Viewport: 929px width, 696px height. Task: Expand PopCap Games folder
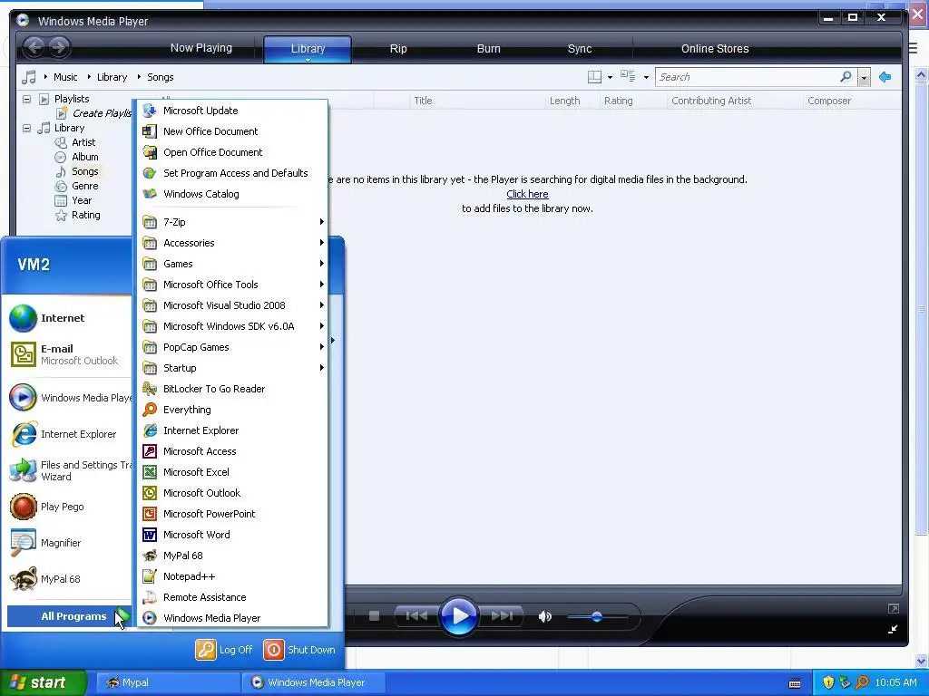[x=232, y=347]
